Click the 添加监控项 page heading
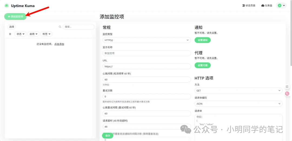 pyautogui.click(x=112, y=17)
